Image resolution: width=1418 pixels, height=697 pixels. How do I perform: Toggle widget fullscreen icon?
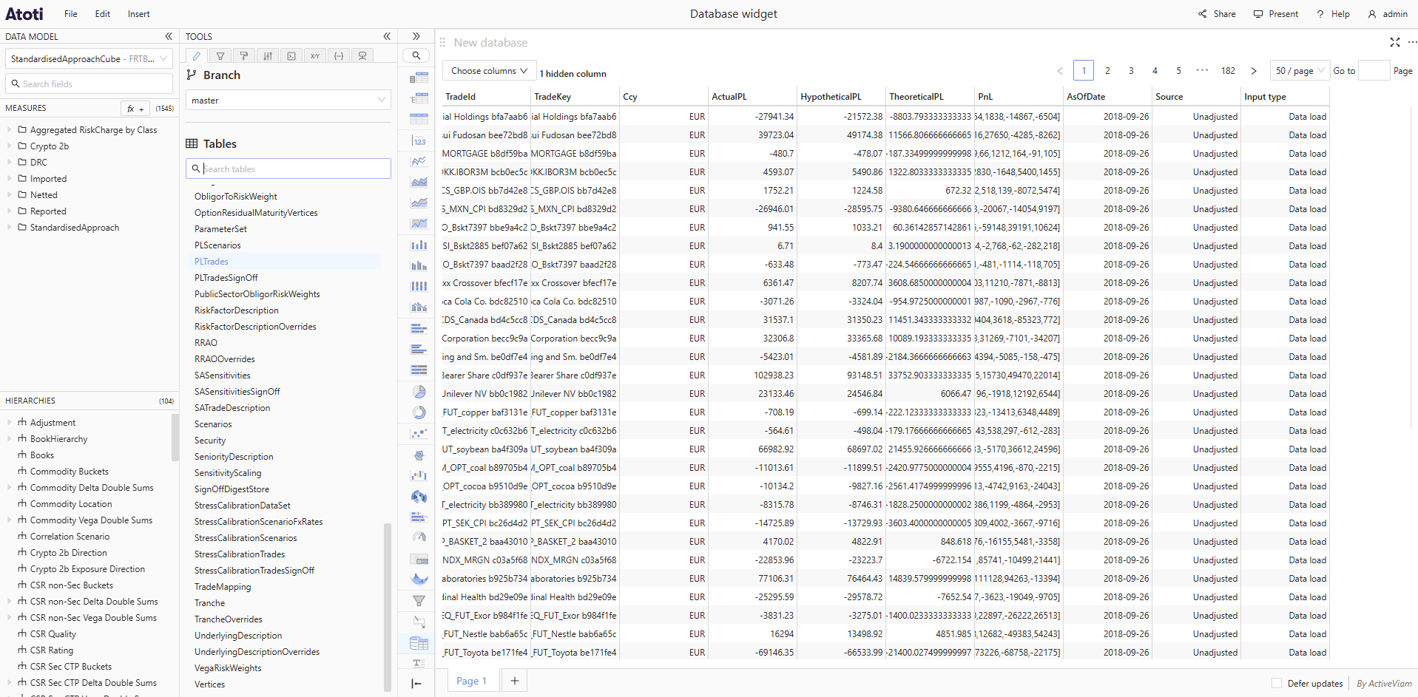1394,42
